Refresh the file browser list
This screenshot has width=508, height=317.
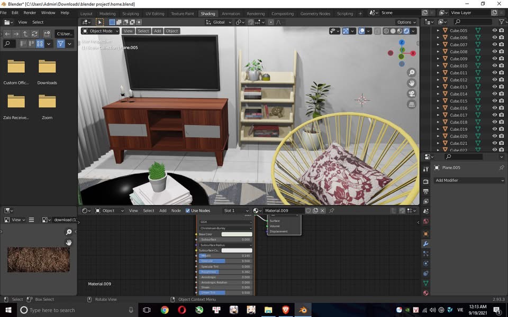34,34
